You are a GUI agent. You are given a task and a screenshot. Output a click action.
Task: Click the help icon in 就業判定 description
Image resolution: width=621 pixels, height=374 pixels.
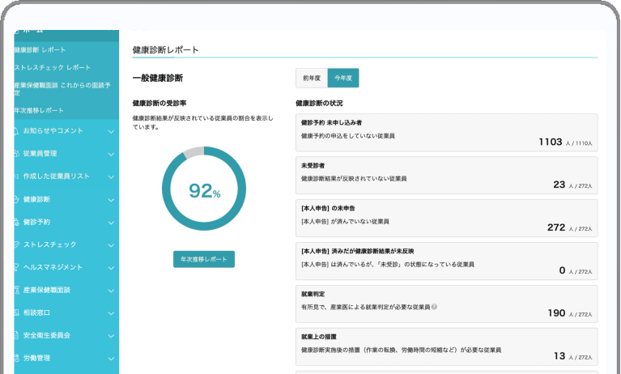point(435,307)
